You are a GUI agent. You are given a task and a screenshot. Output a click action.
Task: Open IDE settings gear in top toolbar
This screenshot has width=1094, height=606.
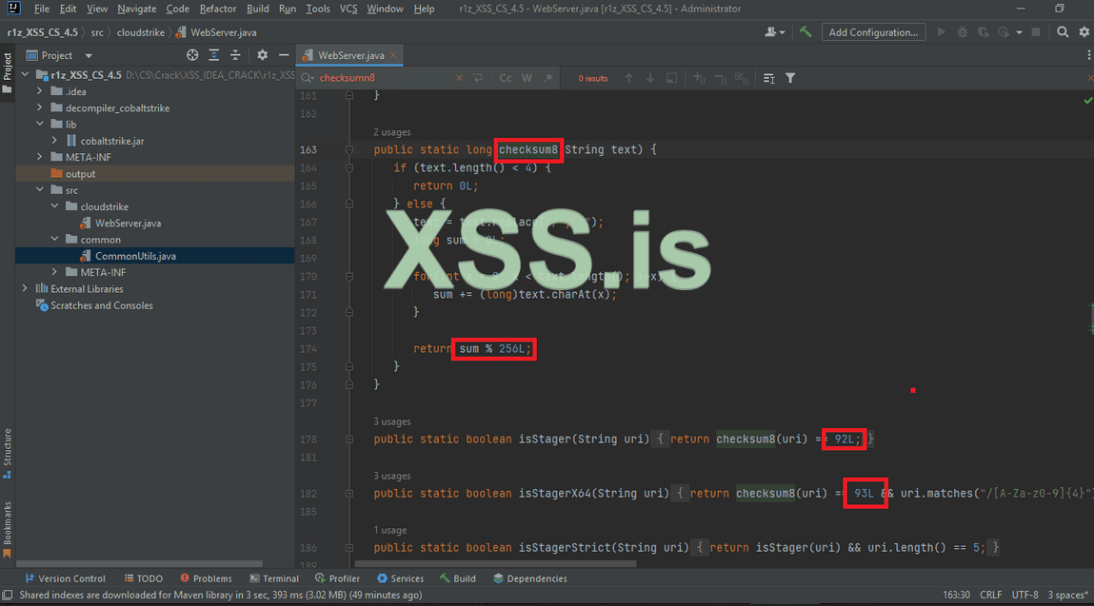1084,31
